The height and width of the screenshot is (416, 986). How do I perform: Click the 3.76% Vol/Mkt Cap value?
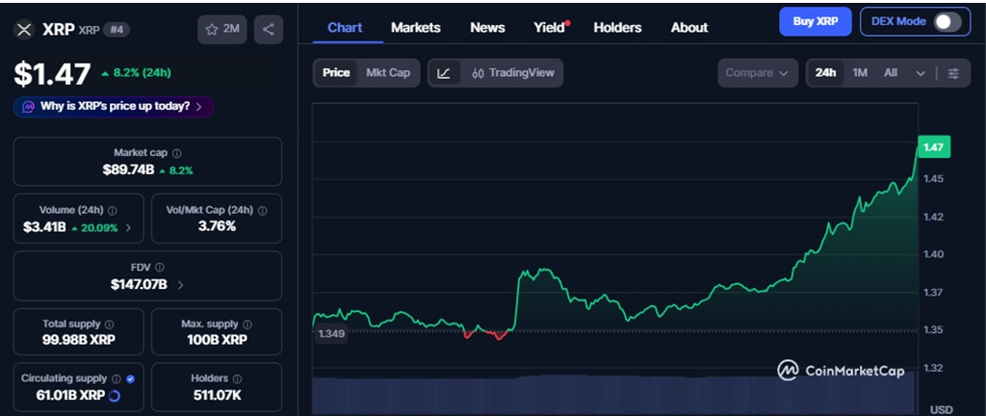[x=217, y=227]
